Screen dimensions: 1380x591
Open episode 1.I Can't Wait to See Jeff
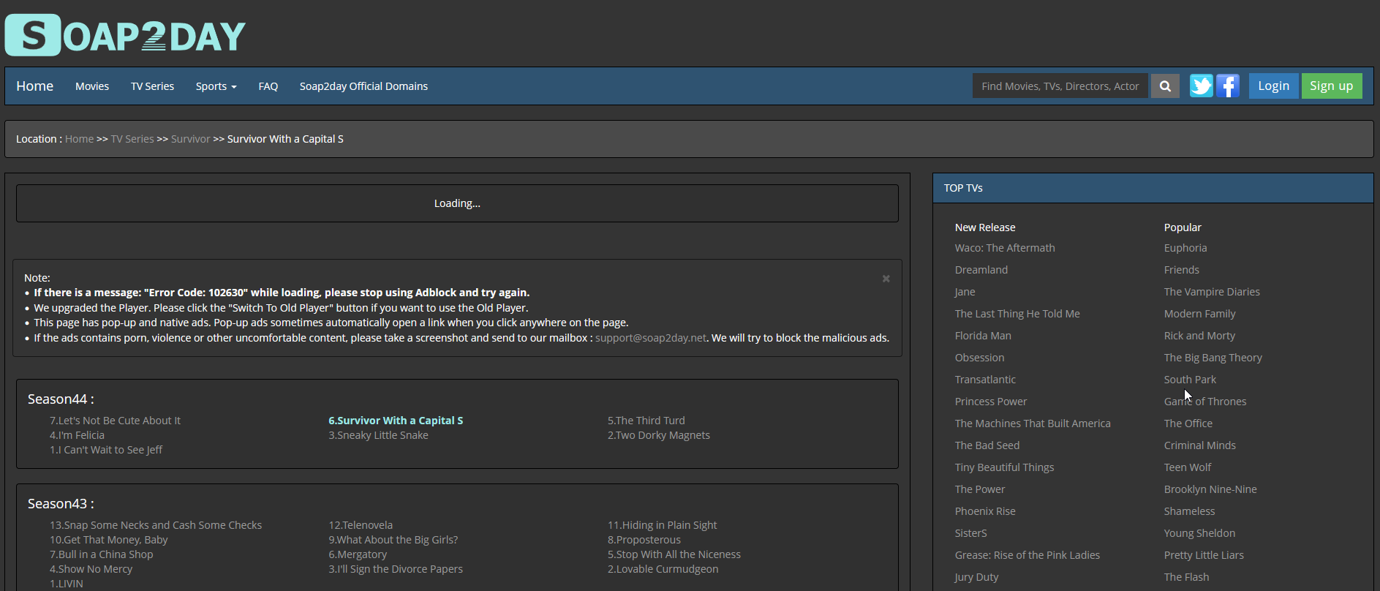pyautogui.click(x=106, y=450)
